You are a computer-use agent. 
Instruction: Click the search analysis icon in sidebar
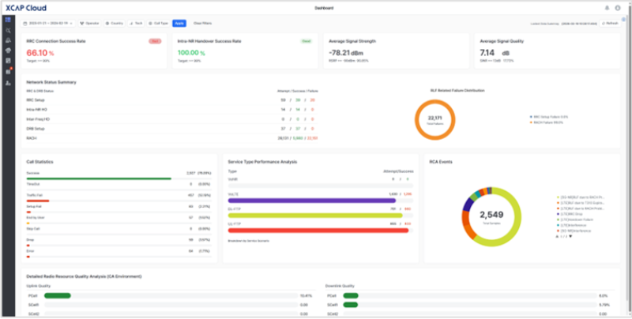[x=8, y=30]
